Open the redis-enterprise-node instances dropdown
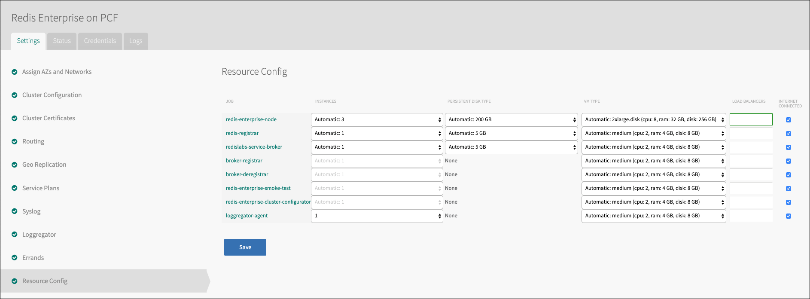Viewport: 810px width, 299px height. pos(377,120)
